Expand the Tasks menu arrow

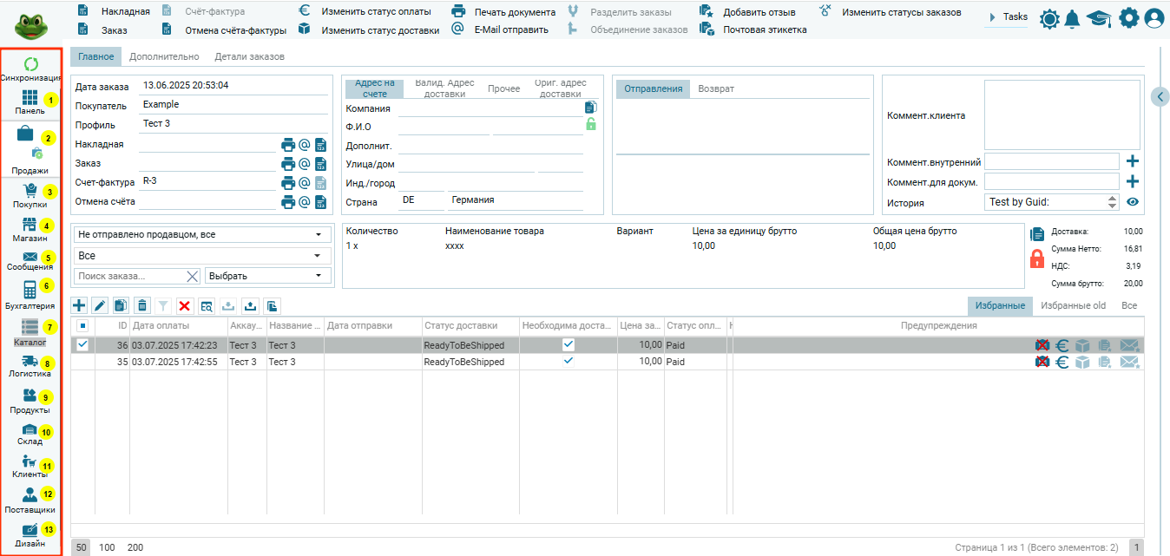pyautogui.click(x=992, y=17)
